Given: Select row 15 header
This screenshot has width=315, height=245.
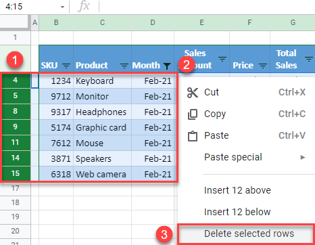Looking at the screenshot, I should (16, 174).
